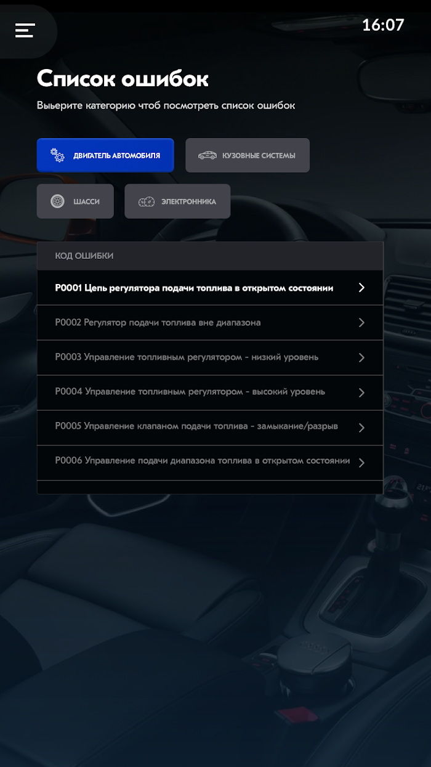This screenshot has width=431, height=767.
Task: Open the hamburger menu
Action: click(x=25, y=30)
